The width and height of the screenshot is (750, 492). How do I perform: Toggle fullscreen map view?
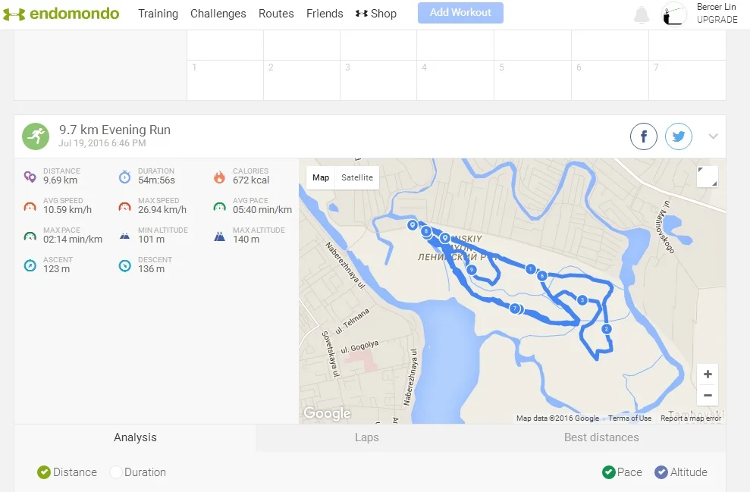click(707, 177)
